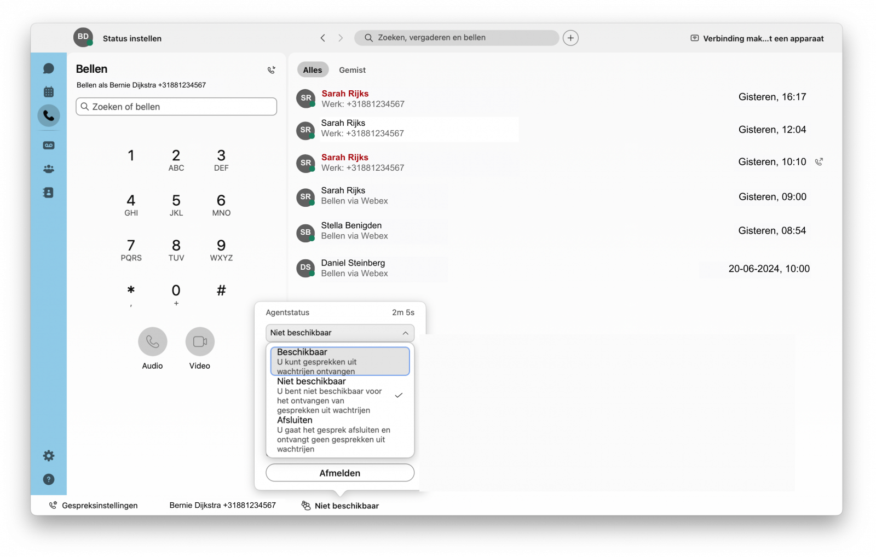Click the plus button beside search bar
876x557 pixels.
point(570,38)
